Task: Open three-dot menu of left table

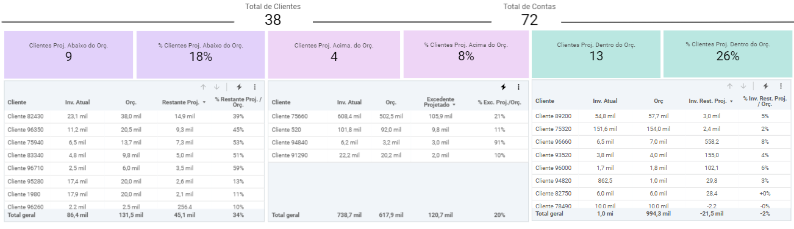Action: pyautogui.click(x=254, y=87)
